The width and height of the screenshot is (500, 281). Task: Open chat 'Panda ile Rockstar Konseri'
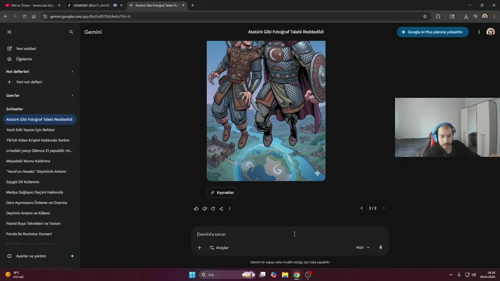pos(39,234)
